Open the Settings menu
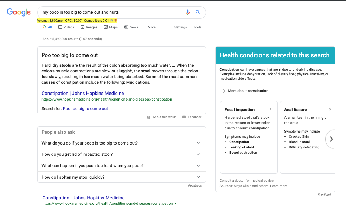 click(180, 27)
